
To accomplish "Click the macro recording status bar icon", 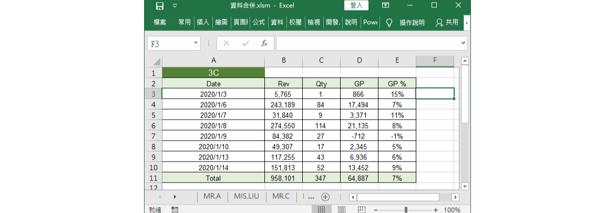I will point(176,210).
